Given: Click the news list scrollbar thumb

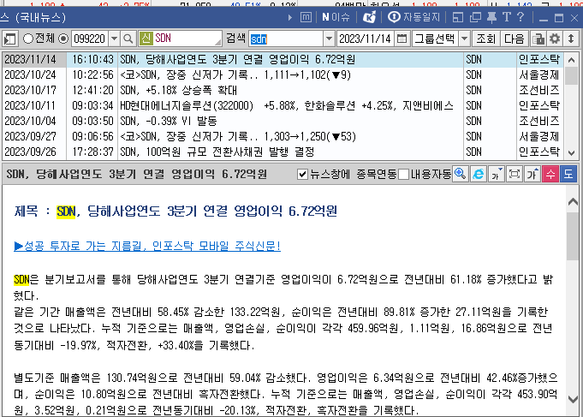Looking at the screenshot, I should click(x=572, y=76).
